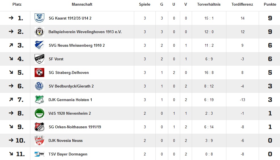Click the SF Vorst black shield logo
This screenshot has height=160, width=280.
(x=39, y=59)
